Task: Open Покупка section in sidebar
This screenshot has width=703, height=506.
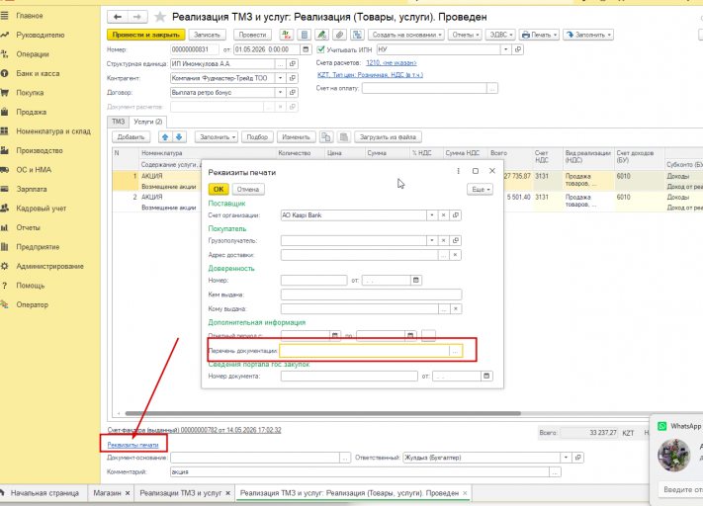Action: [x=30, y=93]
